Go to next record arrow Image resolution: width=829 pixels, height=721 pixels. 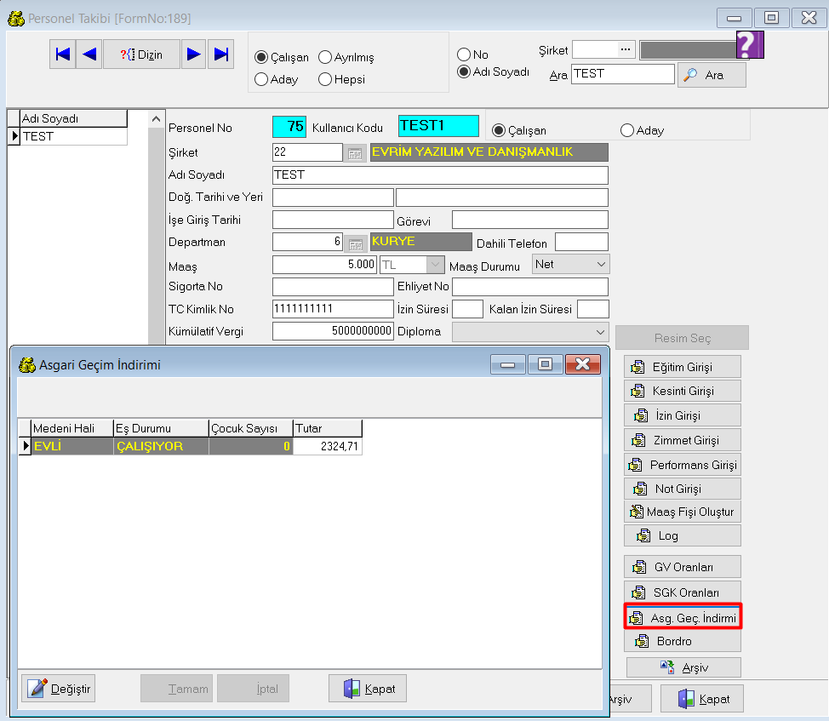pyautogui.click(x=193, y=54)
